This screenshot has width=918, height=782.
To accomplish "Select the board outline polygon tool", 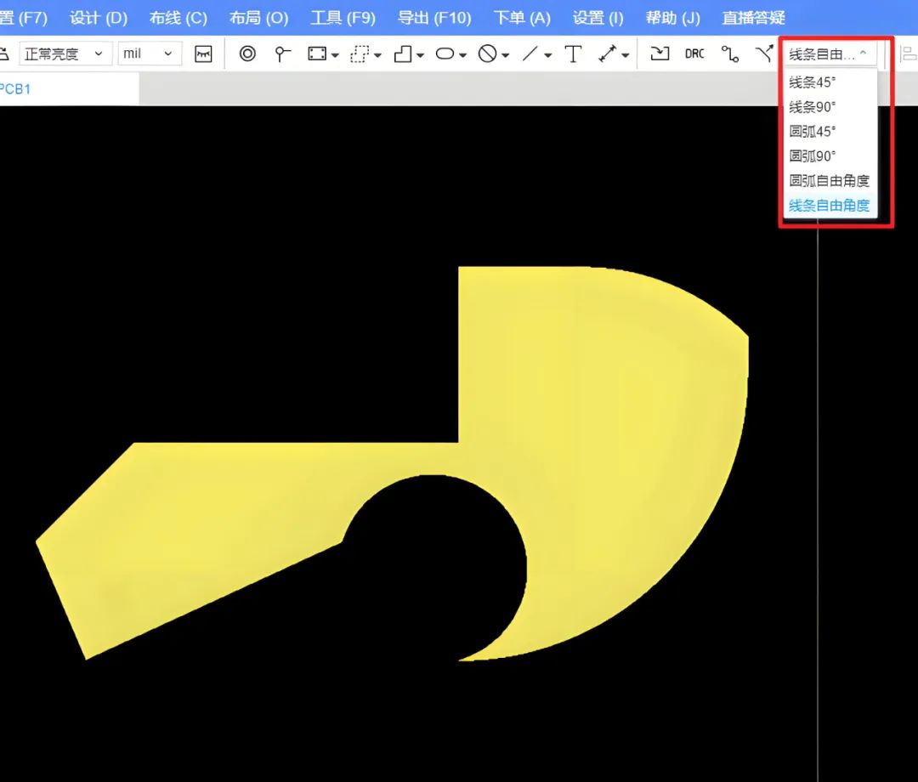I will [x=403, y=54].
